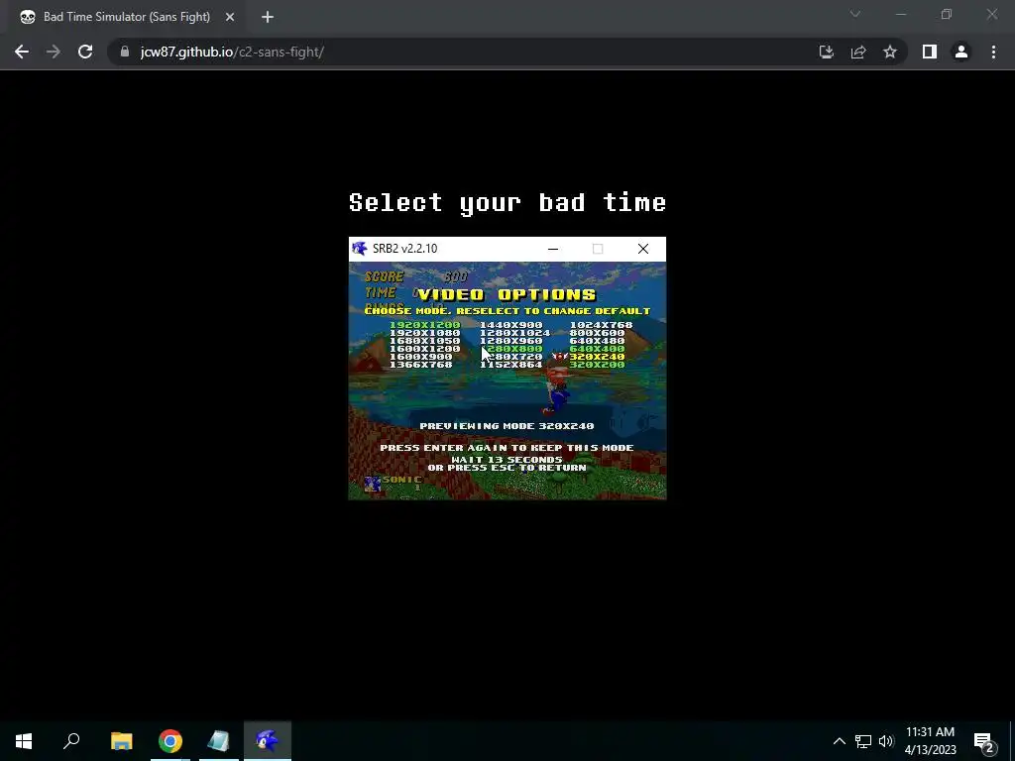Select the 1600x900 video mode
The width and height of the screenshot is (1015, 761).
[x=420, y=357]
